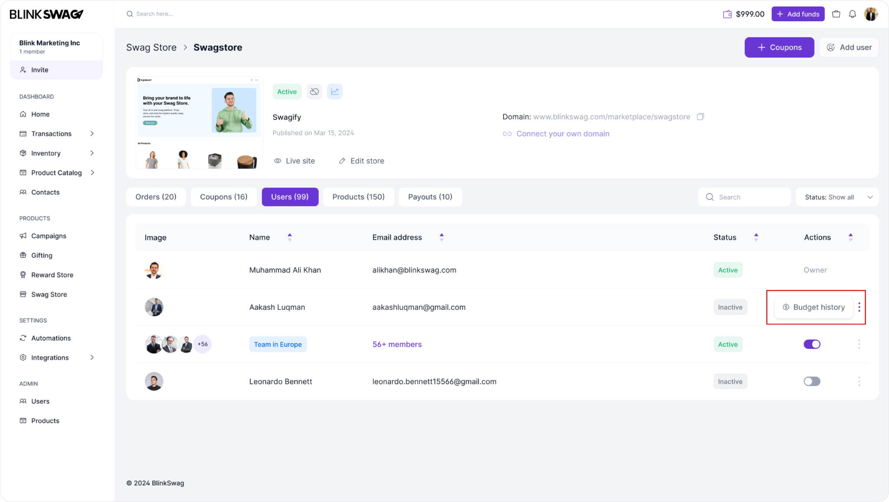Click Muhammad Ali Khan's avatar
The image size is (889, 502).
point(154,270)
